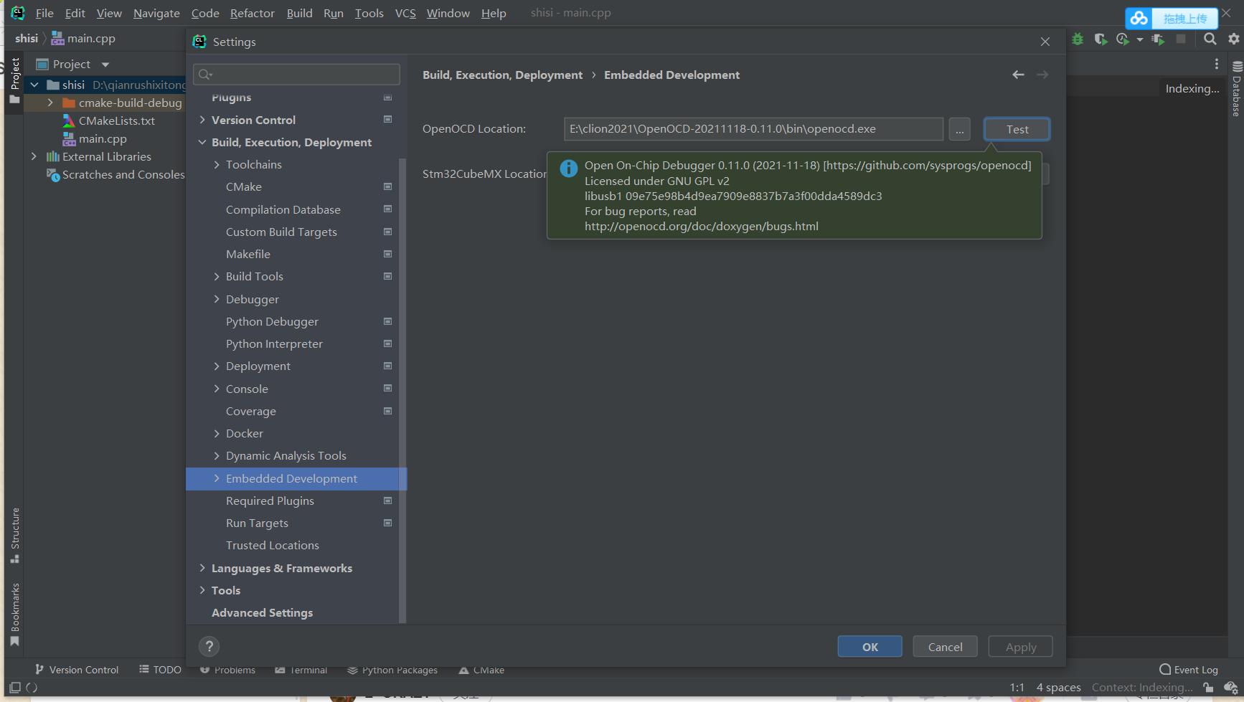The width and height of the screenshot is (1244, 702).
Task: Open the help question mark button
Action: click(209, 647)
